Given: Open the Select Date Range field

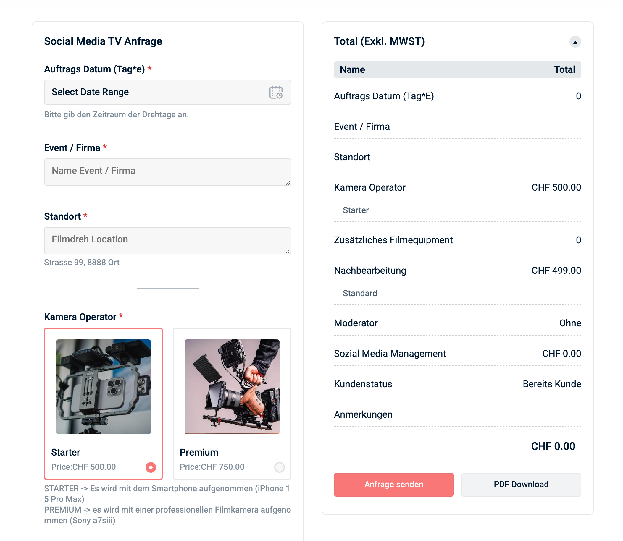Looking at the screenshot, I should [x=168, y=92].
